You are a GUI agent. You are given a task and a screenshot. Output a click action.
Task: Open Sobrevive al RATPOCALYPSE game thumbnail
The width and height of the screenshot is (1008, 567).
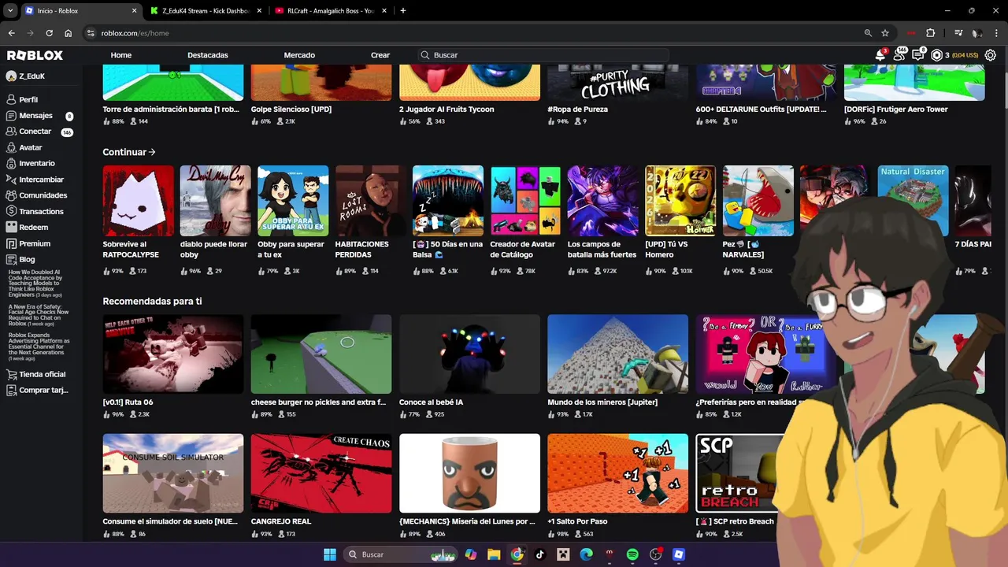[138, 201]
